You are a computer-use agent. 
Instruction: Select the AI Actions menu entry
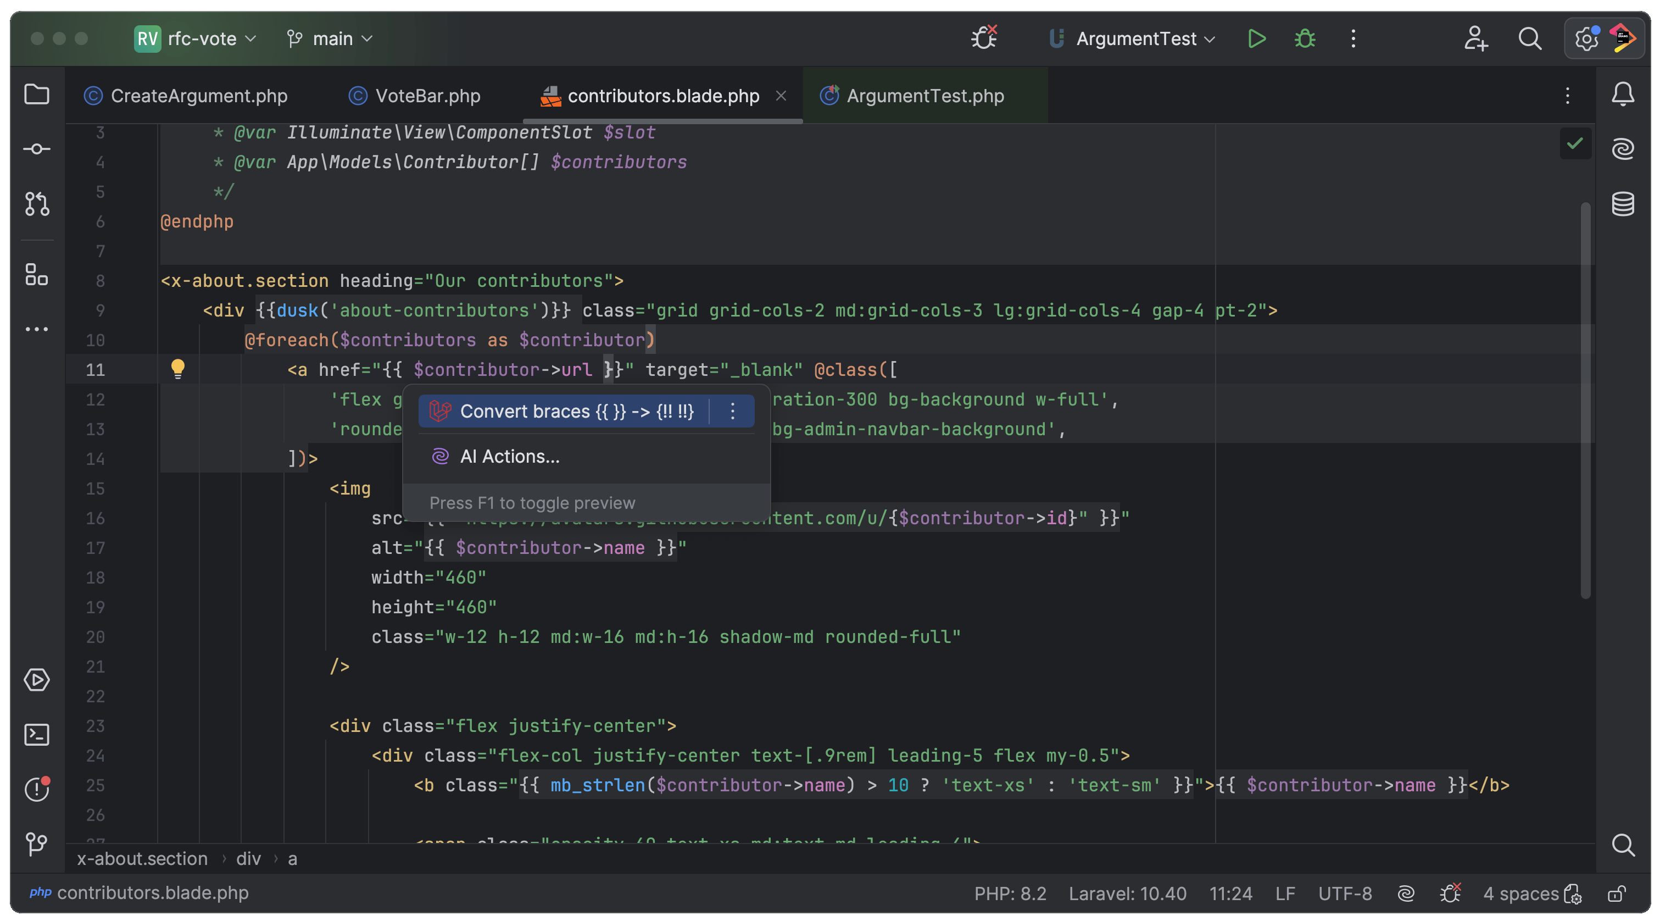click(509, 456)
